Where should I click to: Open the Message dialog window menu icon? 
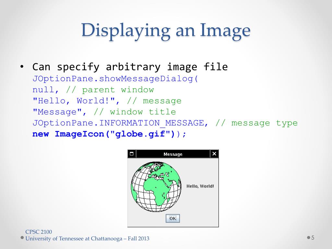coord(132,154)
